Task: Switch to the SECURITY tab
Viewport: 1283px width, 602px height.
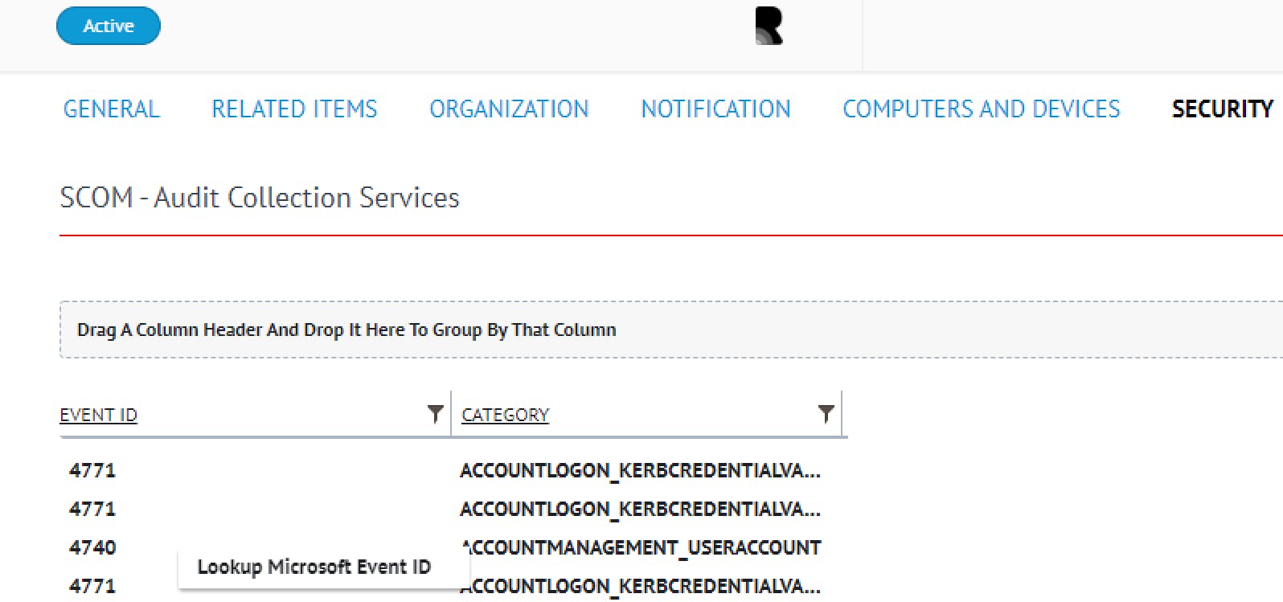Action: pyautogui.click(x=1223, y=109)
